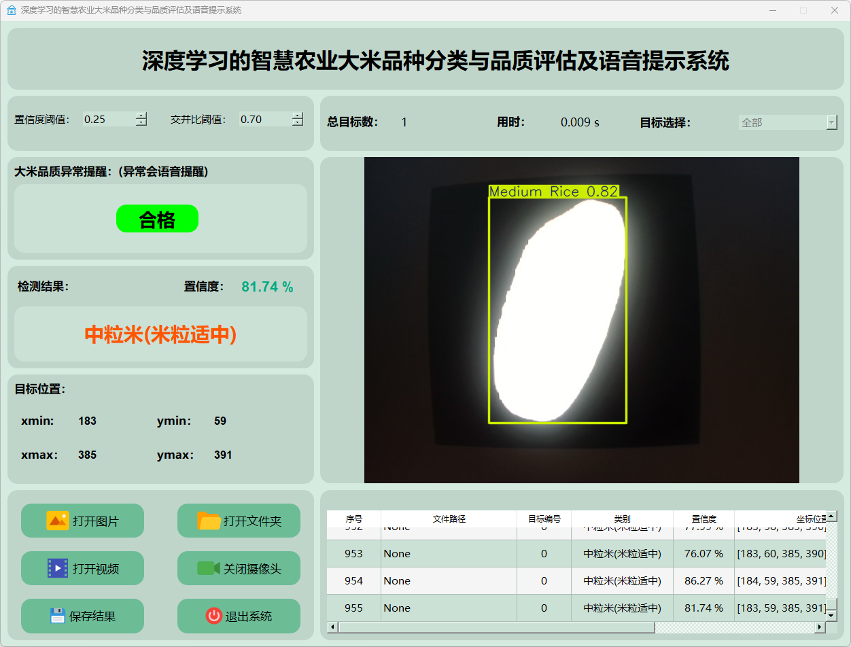Click the film icon on 打开视频
The image size is (851, 647).
tap(57, 568)
